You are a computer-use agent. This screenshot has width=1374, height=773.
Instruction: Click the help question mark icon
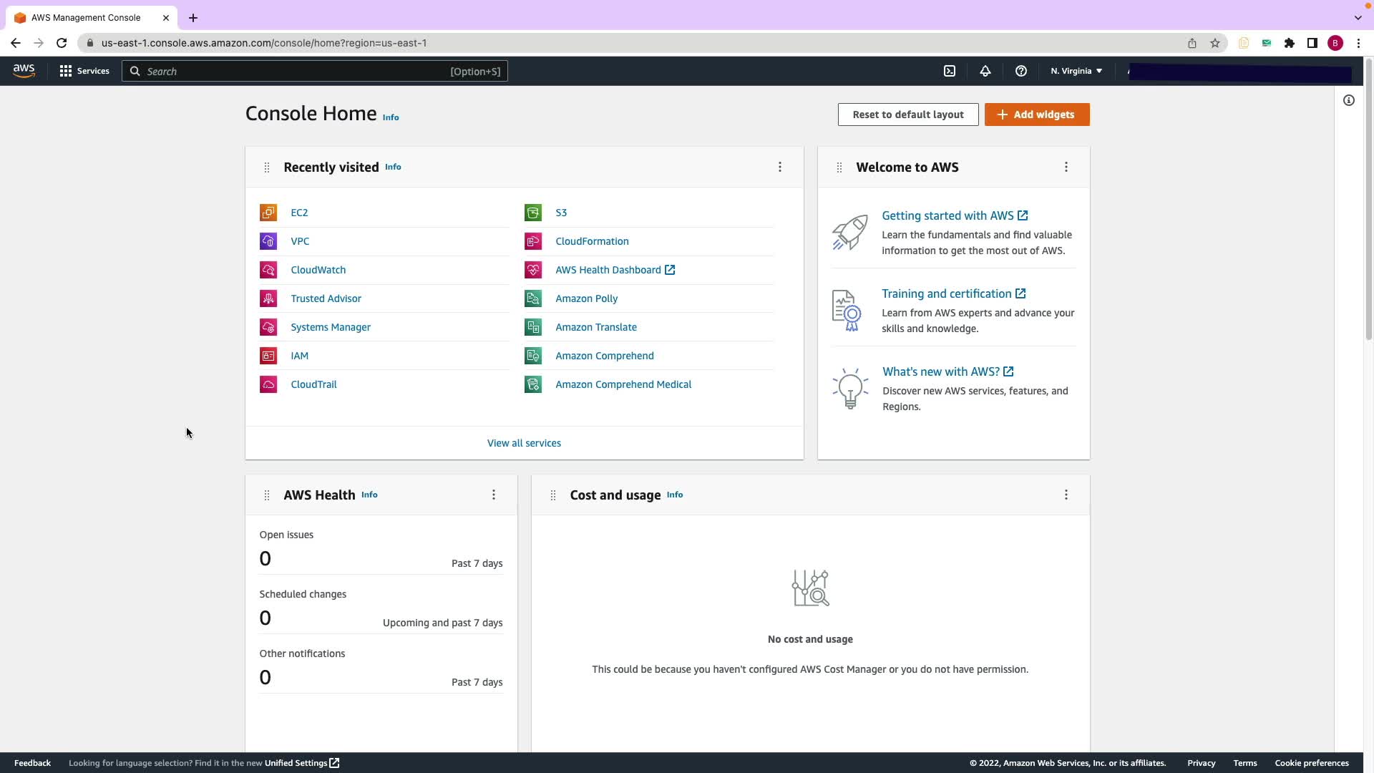point(1021,71)
